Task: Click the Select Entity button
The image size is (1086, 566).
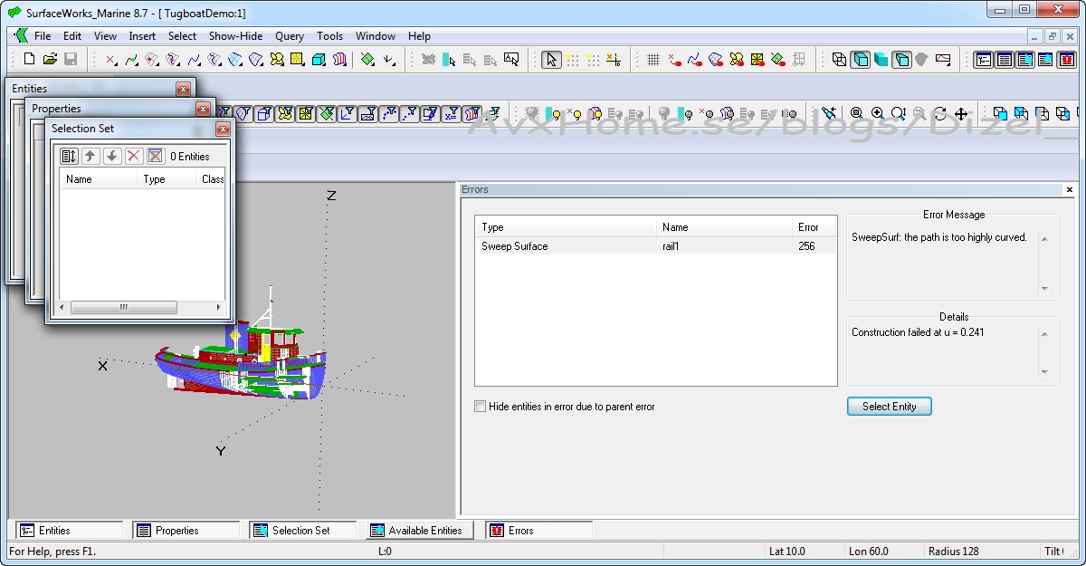Action: 889,407
